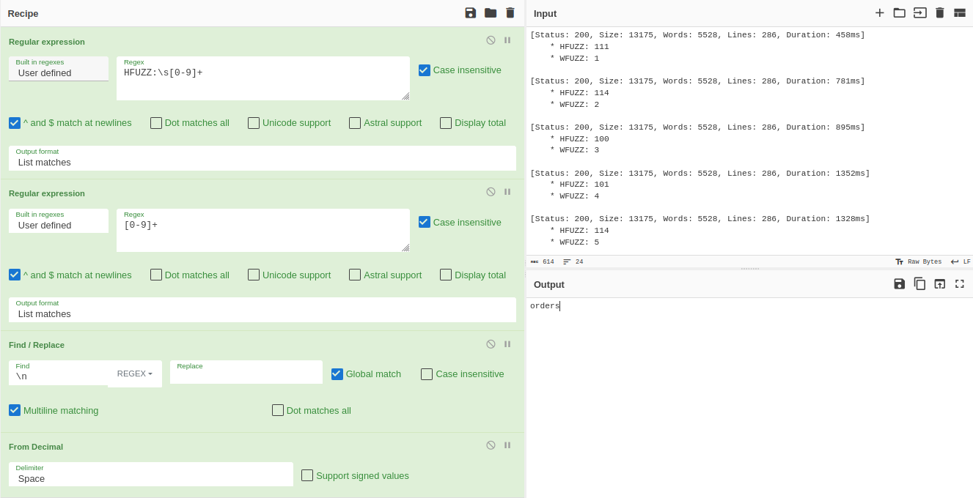Click the LF line ending selector
This screenshot has height=498, width=973.
click(961, 261)
